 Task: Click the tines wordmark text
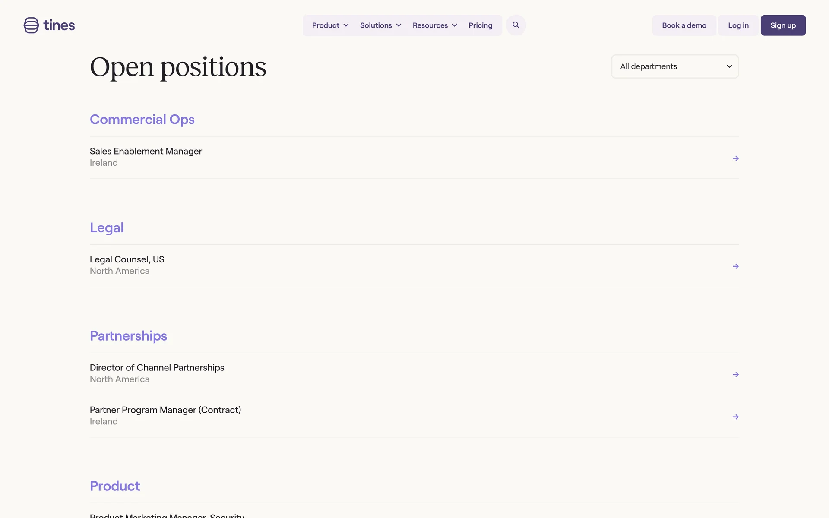[x=59, y=25]
